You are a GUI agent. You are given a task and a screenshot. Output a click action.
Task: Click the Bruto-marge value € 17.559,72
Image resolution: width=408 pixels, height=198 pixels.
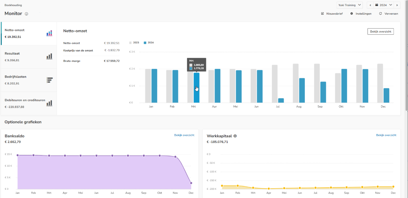pyautogui.click(x=112, y=61)
